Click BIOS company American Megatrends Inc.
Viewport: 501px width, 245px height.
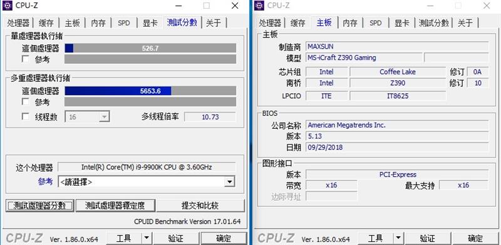pyautogui.click(x=397, y=125)
